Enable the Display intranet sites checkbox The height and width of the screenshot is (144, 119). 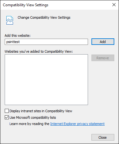pyautogui.click(x=7, y=111)
